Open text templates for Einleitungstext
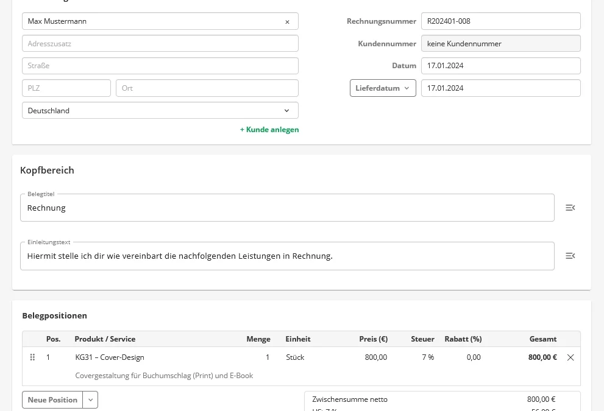 [x=570, y=256]
